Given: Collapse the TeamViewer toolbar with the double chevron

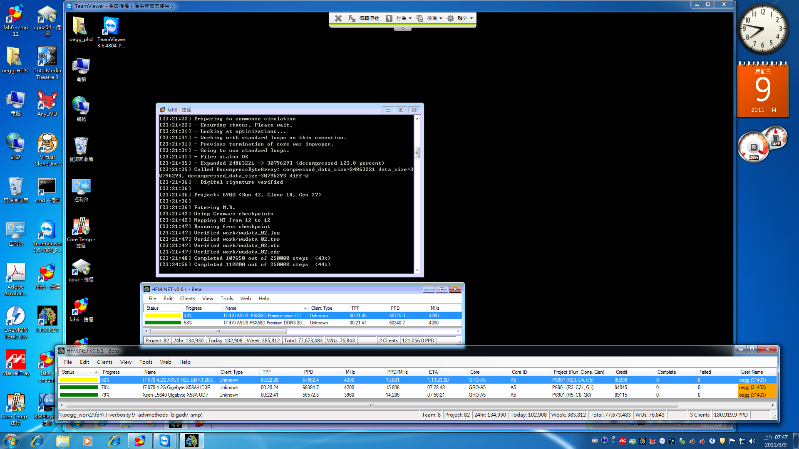Looking at the screenshot, I should tap(403, 29).
